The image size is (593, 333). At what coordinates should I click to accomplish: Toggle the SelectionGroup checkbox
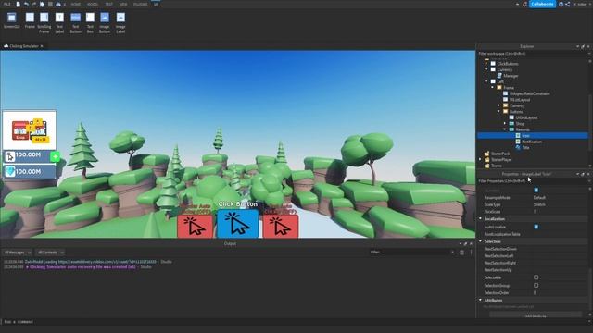coord(536,286)
